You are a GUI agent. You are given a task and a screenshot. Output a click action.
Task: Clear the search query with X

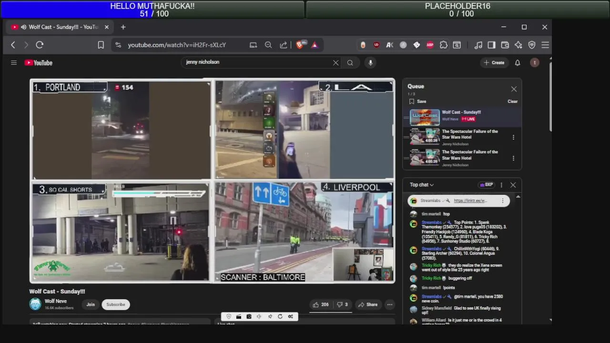click(x=335, y=62)
